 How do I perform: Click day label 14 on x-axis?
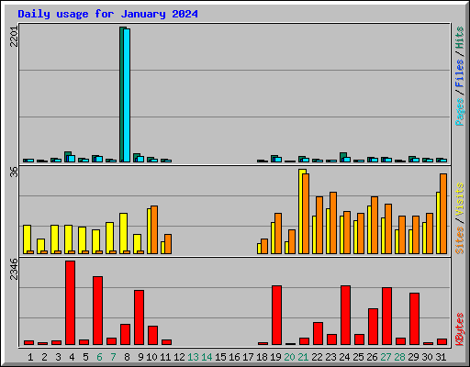pyautogui.click(x=207, y=357)
